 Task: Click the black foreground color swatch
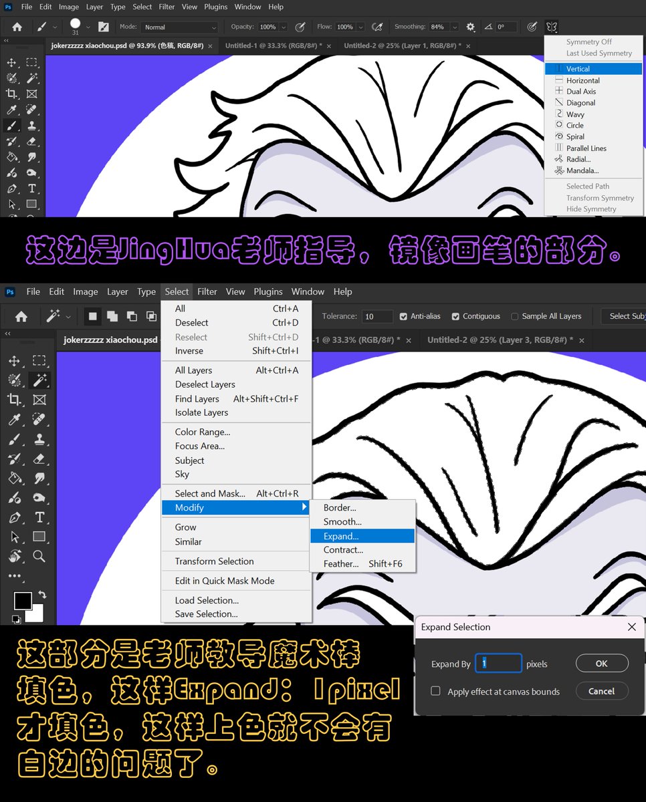pyautogui.click(x=22, y=600)
